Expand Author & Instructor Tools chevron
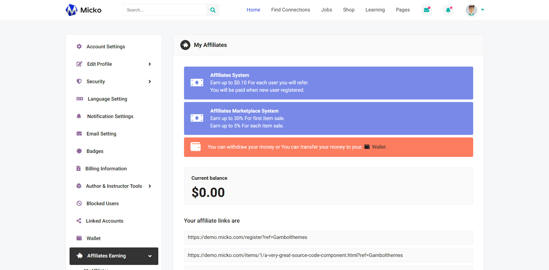The image size is (549, 270). pos(150,186)
